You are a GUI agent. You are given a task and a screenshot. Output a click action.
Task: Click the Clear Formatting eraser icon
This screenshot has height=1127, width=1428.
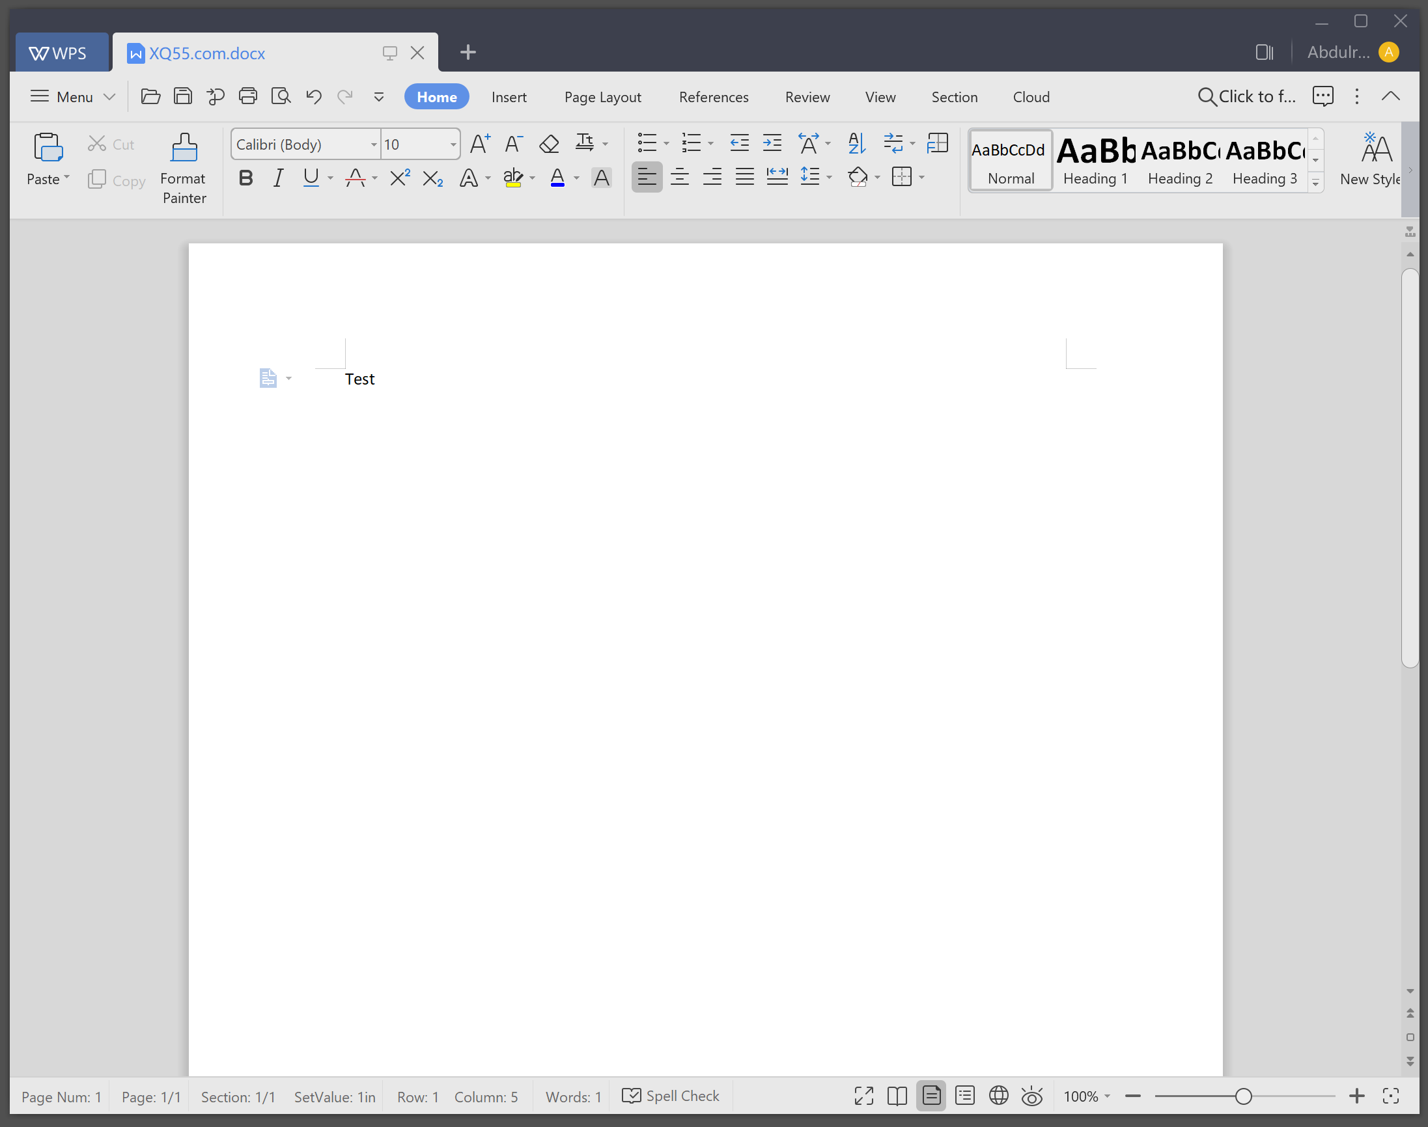coord(549,144)
